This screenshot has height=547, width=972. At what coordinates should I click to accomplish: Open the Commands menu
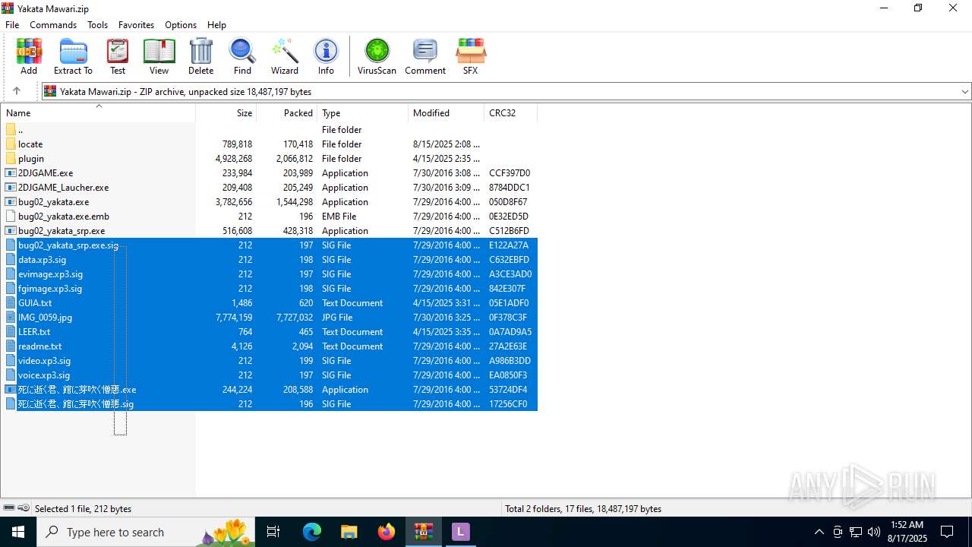tap(53, 25)
